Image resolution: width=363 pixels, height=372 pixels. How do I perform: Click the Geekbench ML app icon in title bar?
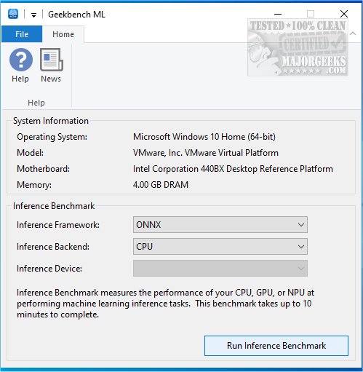[x=13, y=14]
